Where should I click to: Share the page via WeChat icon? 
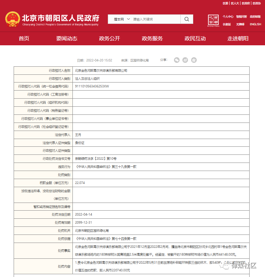pos(177,60)
